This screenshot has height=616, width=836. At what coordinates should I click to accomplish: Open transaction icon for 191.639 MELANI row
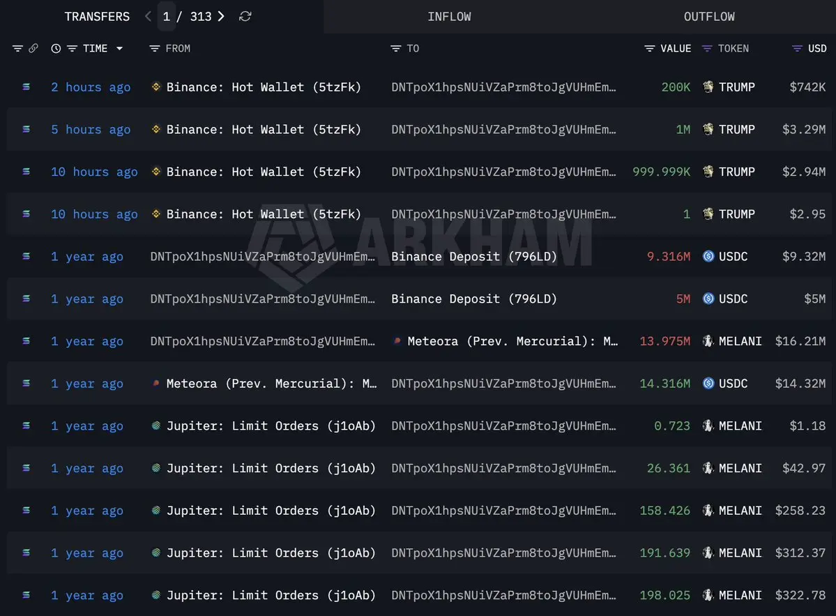pyautogui.click(x=26, y=553)
